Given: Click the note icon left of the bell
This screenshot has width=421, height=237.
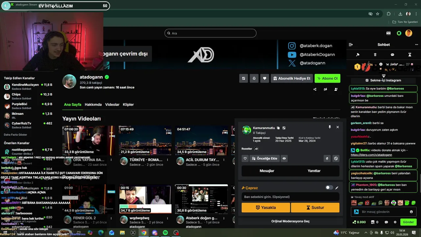Looking at the screenshot, I should coord(244,78).
